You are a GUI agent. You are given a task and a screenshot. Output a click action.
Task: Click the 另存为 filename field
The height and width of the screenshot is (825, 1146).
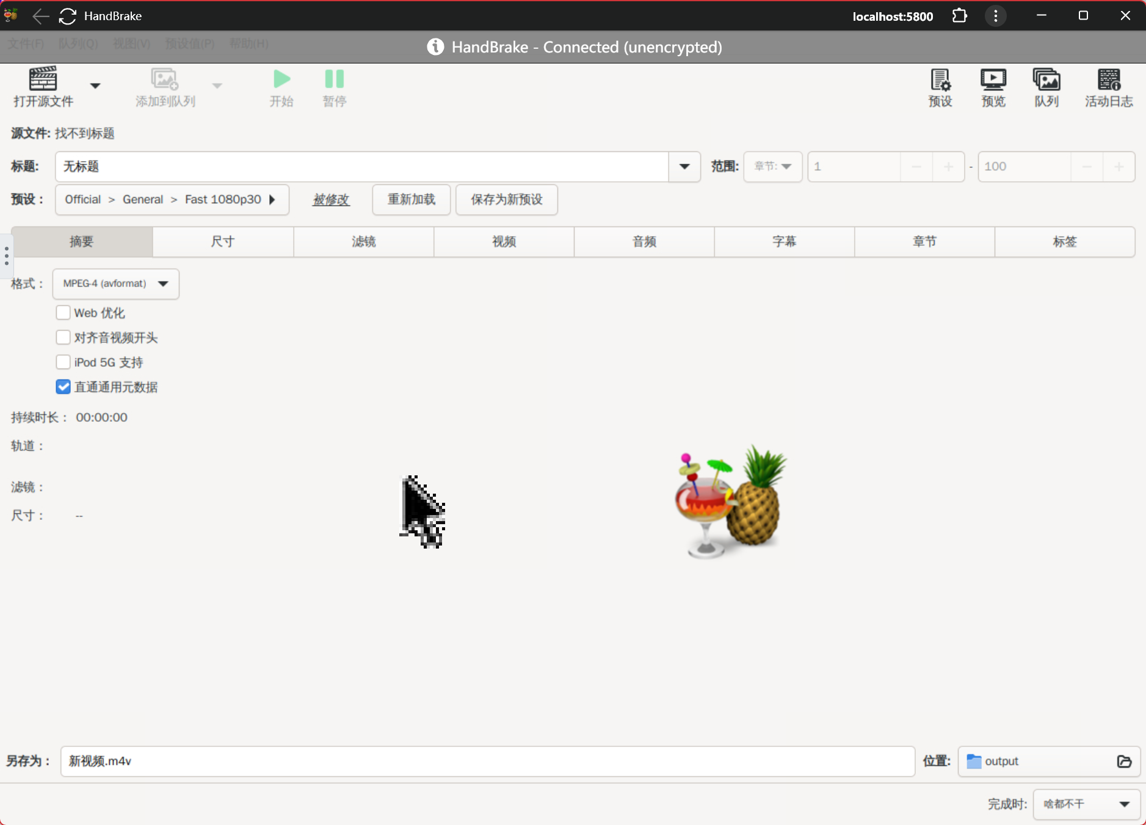tap(488, 762)
